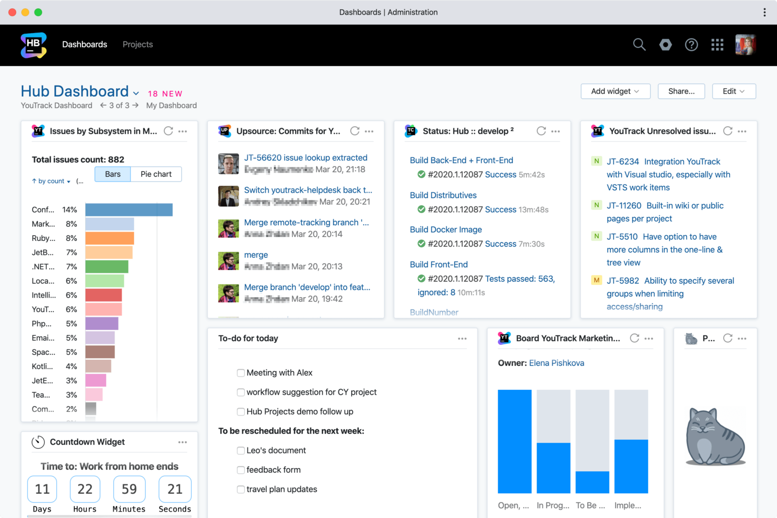
Task: Mark Hub Projects demo follow up done
Action: [241, 412]
